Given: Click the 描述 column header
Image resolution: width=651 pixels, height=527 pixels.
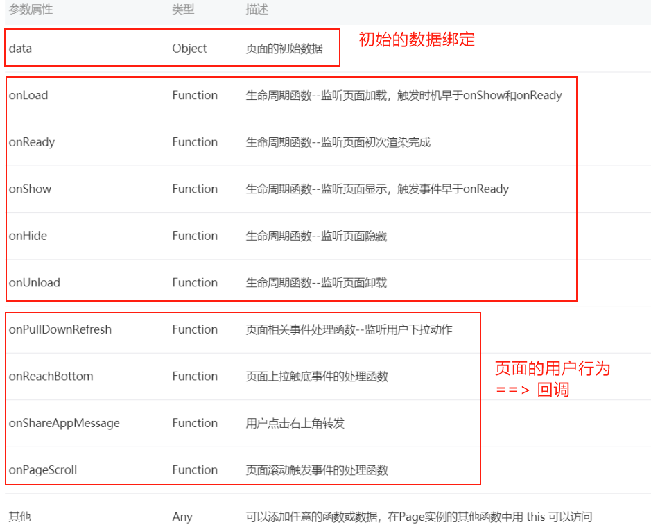Looking at the screenshot, I should [257, 10].
